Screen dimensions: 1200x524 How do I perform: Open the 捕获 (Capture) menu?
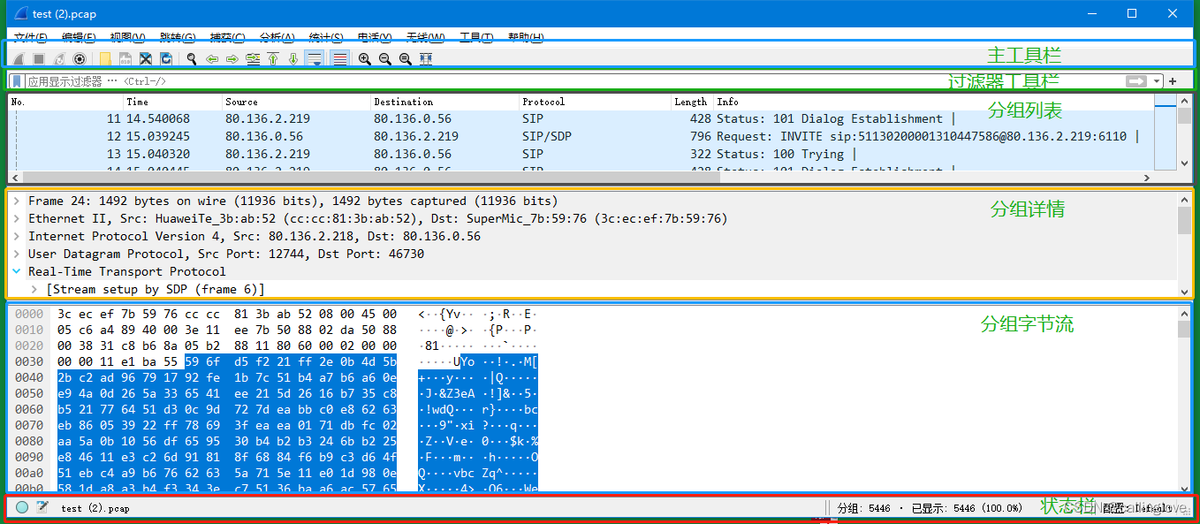(x=227, y=37)
